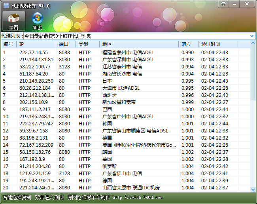Click the 端口 column header

[66, 44]
